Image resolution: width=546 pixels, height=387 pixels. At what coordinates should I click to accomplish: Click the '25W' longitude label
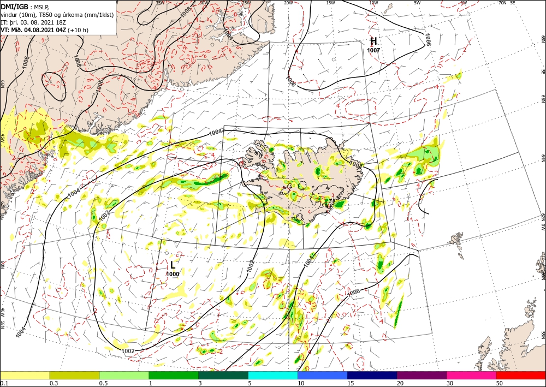click(x=246, y=3)
